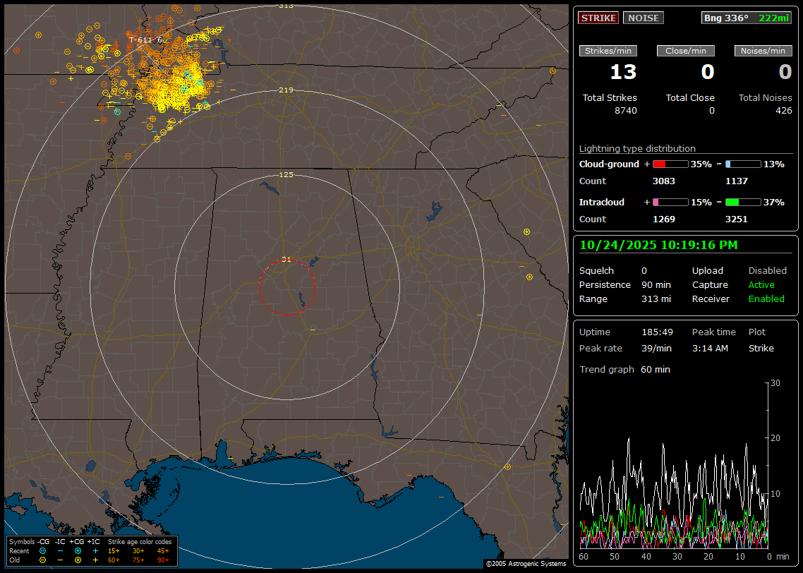Click the Bng 336° 222mi bearing readout
The height and width of the screenshot is (573, 803).
click(747, 18)
